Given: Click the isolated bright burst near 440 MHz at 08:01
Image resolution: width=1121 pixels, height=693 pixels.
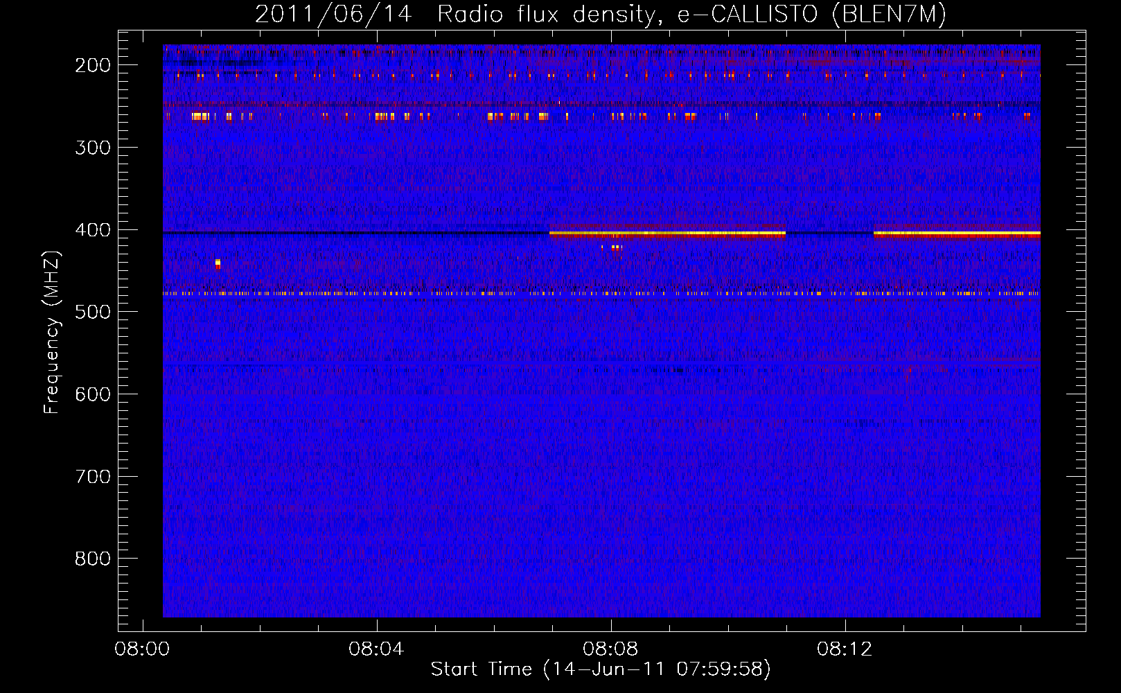Looking at the screenshot, I should coord(218,263).
